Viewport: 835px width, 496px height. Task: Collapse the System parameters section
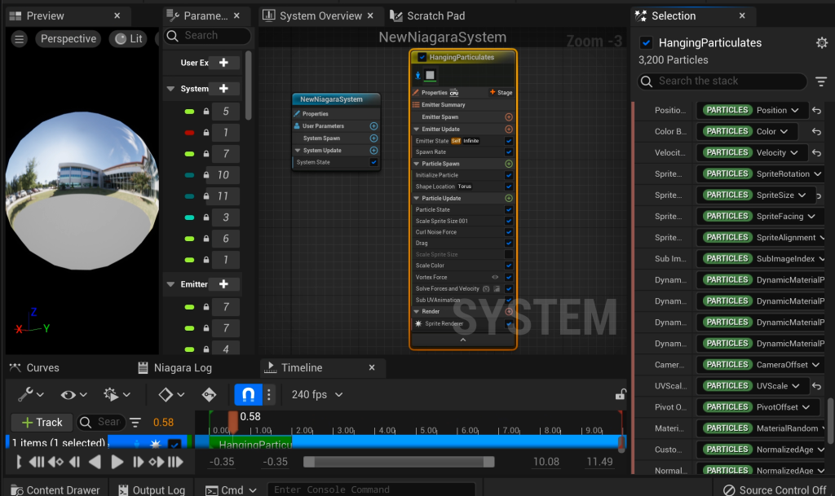tap(170, 89)
